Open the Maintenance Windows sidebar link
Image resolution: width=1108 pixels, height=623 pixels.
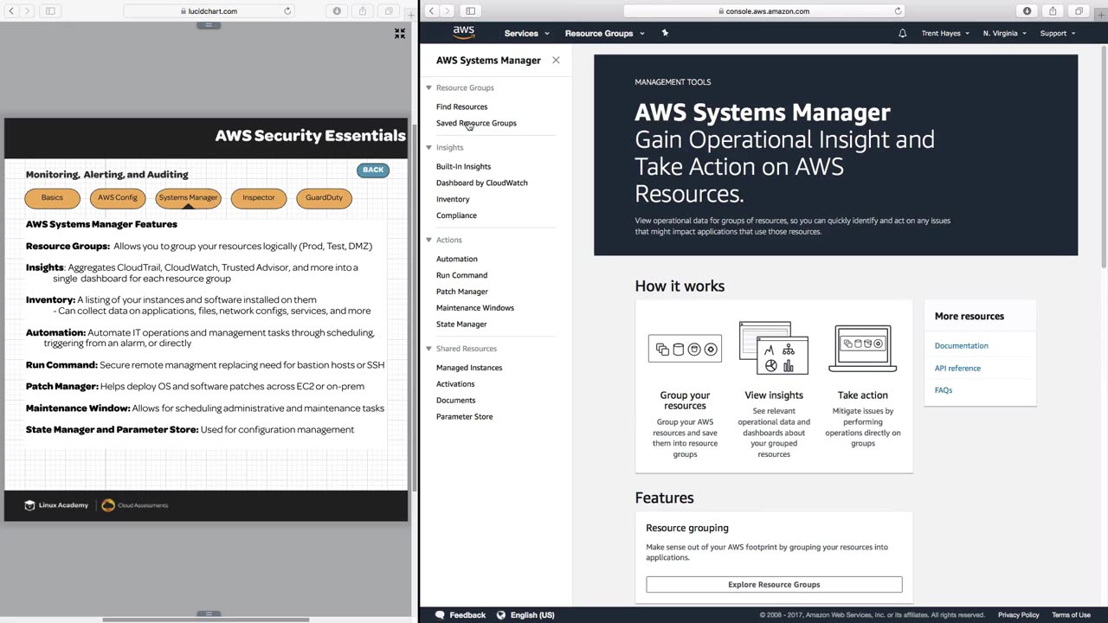point(474,308)
